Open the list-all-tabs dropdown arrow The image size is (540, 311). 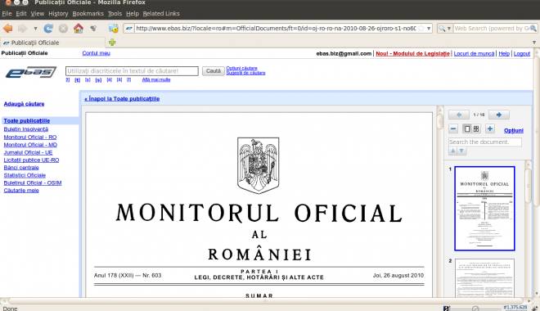[x=534, y=43]
